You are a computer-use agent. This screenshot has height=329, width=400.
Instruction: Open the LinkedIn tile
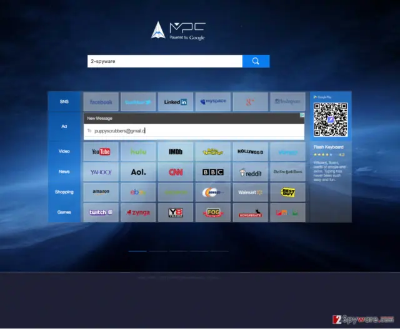coord(176,102)
